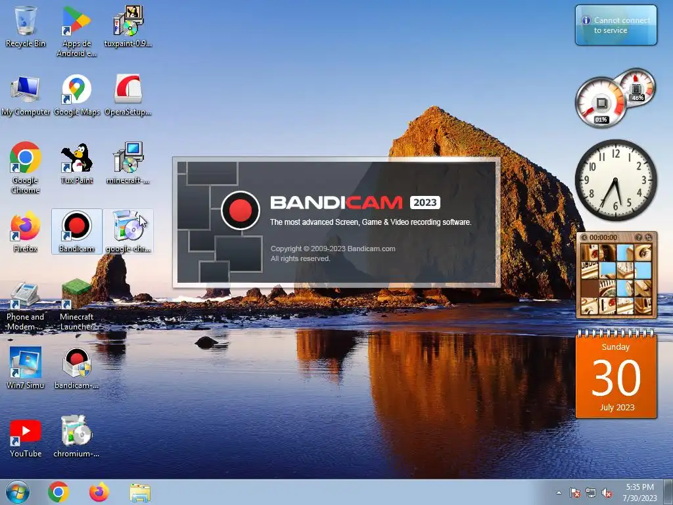Open network status tray icon

(x=591, y=493)
